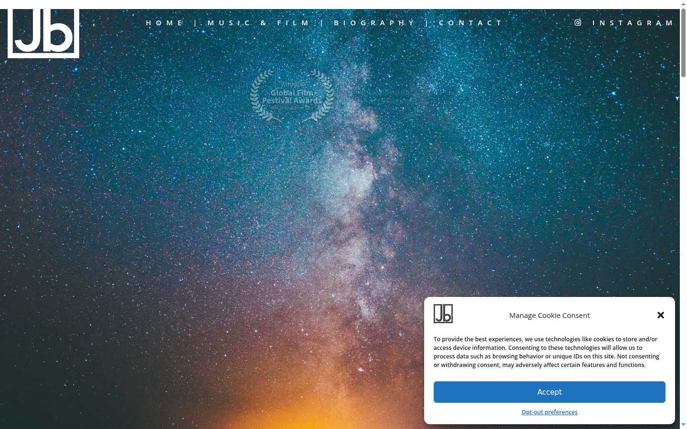Click the scrollbar down arrow

click(x=683, y=425)
